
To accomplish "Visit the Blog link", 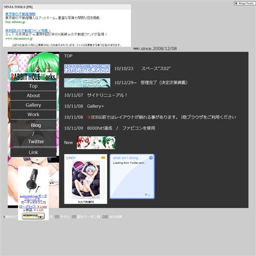I will point(36,125).
